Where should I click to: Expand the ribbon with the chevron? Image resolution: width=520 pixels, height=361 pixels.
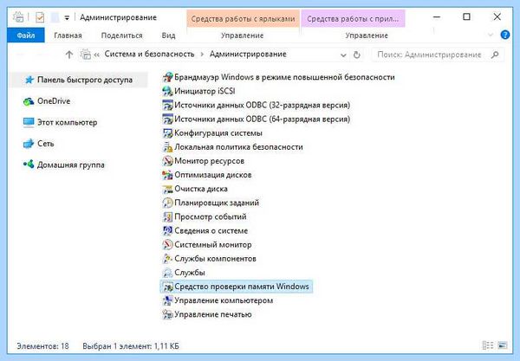pos(491,35)
